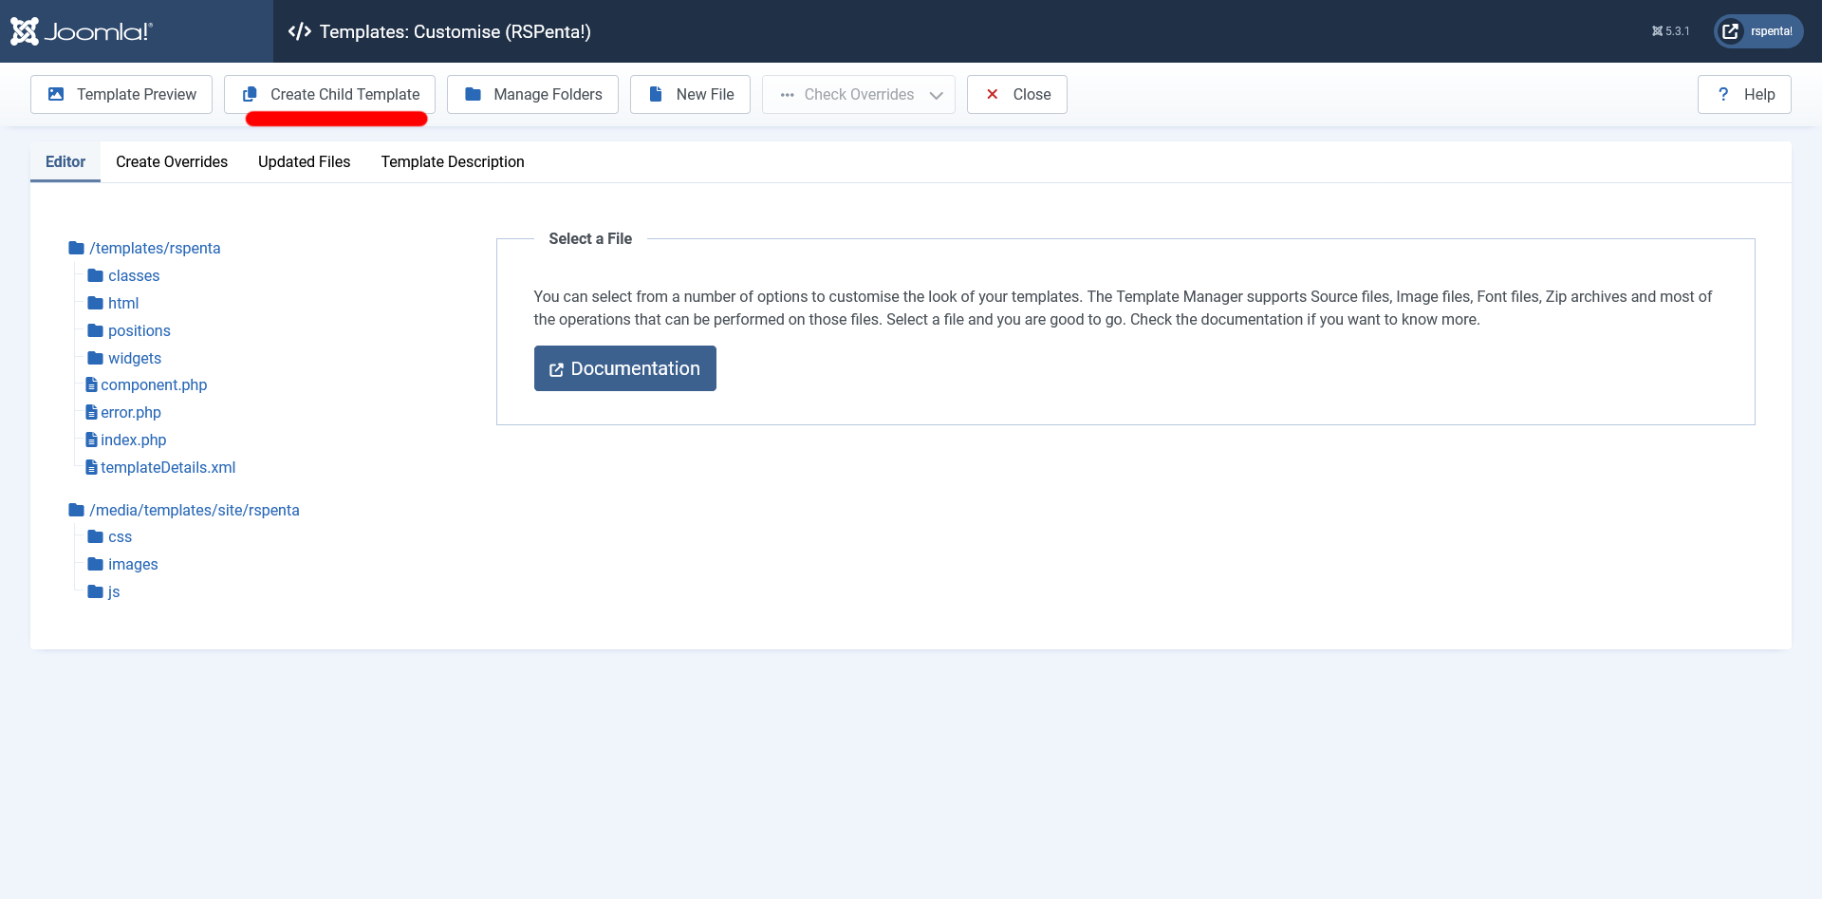The height and width of the screenshot is (899, 1822).
Task: Click the Template Preview image icon
Action: tap(56, 94)
